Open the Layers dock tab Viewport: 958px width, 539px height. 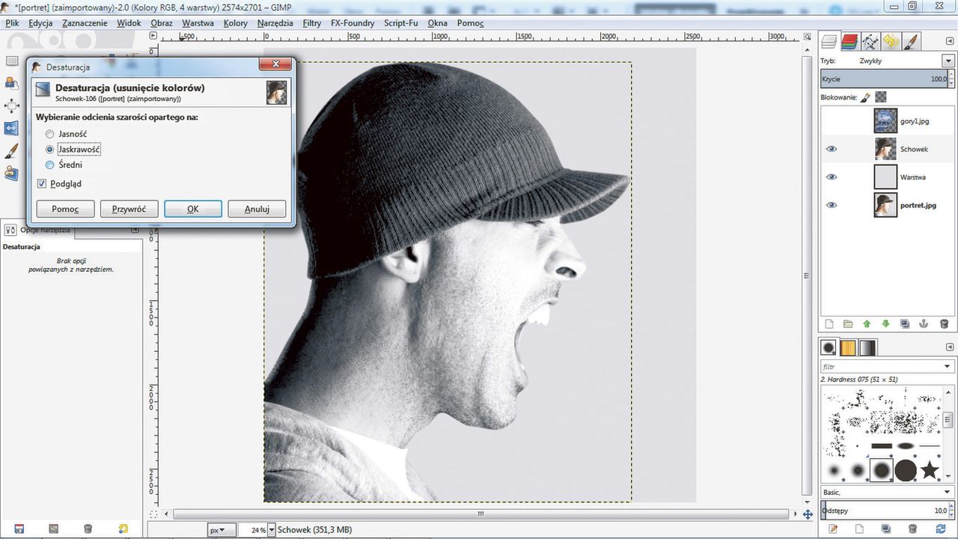[x=829, y=41]
